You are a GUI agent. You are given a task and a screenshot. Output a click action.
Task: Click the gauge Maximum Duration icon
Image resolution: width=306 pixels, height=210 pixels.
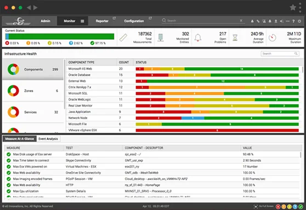pyautogui.click(x=272, y=37)
